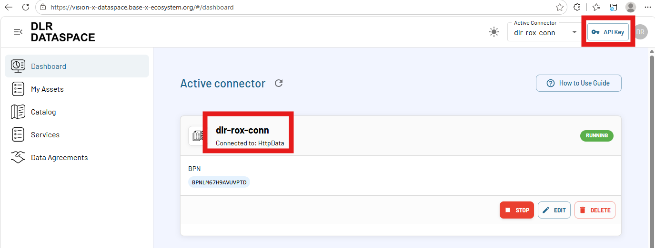Open the browser profile avatar

pos(631,7)
